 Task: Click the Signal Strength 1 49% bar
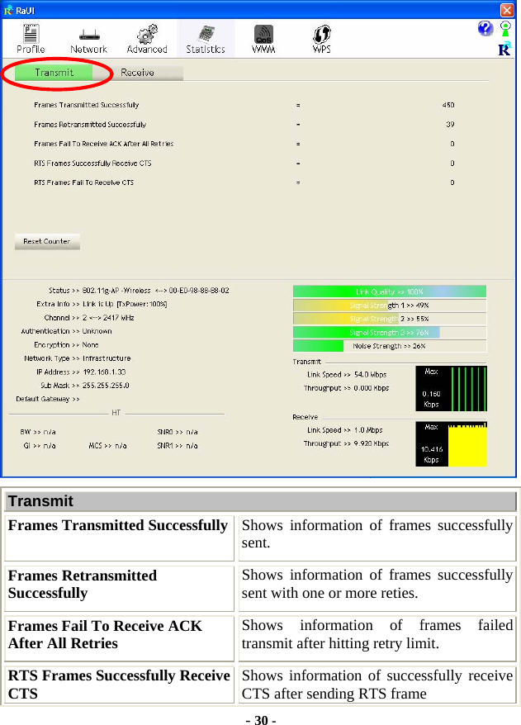(x=389, y=306)
